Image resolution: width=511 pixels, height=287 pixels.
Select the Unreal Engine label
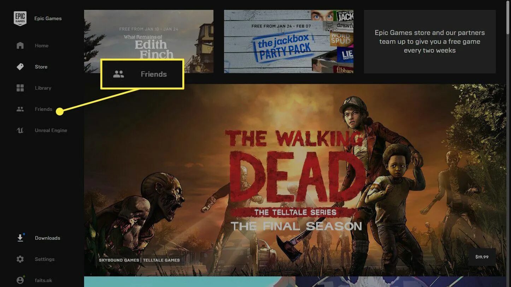click(51, 130)
